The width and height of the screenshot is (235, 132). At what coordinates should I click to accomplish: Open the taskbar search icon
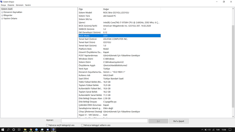coord(8,130)
